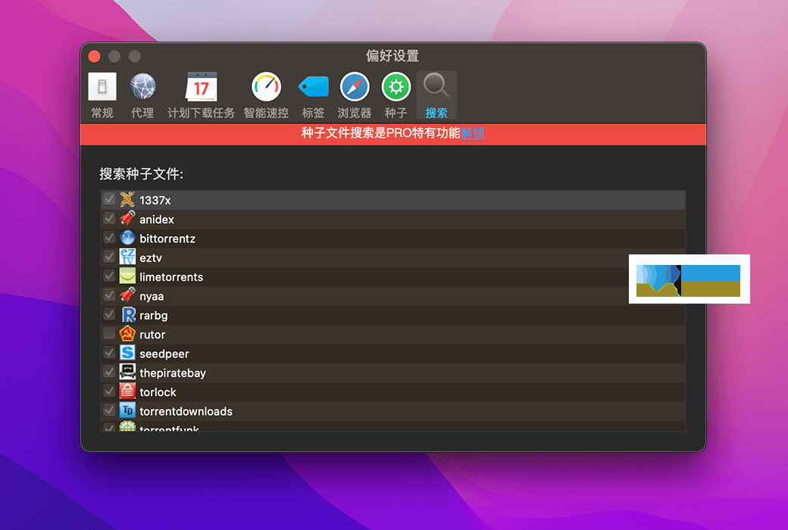The image size is (788, 530).
Task: Uncheck the nyaa checkbox
Action: [109, 295]
